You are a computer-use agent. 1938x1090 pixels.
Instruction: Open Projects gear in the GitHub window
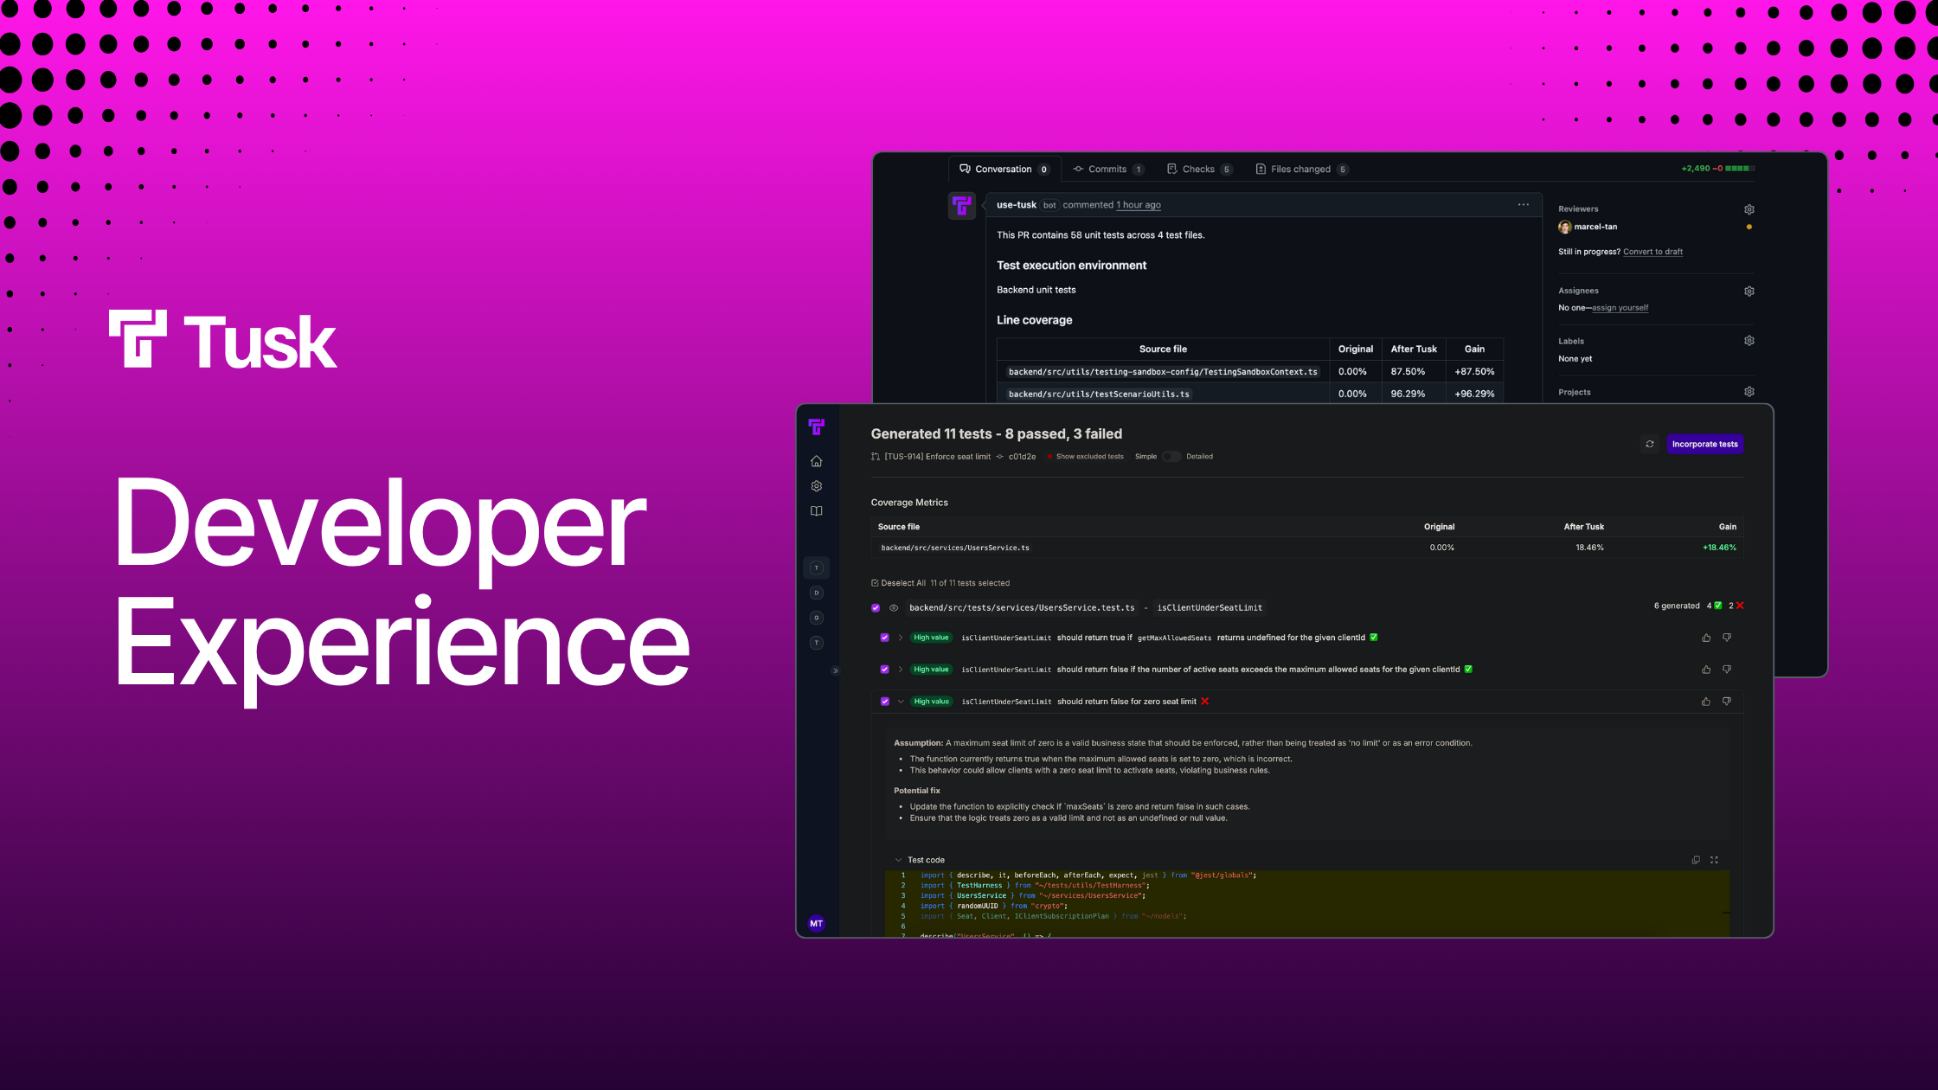(1749, 392)
